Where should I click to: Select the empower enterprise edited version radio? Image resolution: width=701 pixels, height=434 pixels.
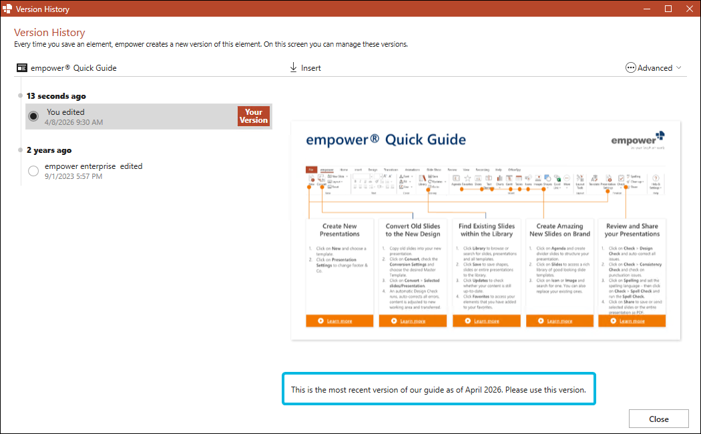tap(33, 171)
